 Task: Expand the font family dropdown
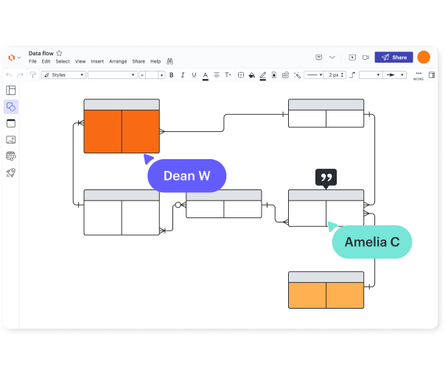pyautogui.click(x=112, y=75)
